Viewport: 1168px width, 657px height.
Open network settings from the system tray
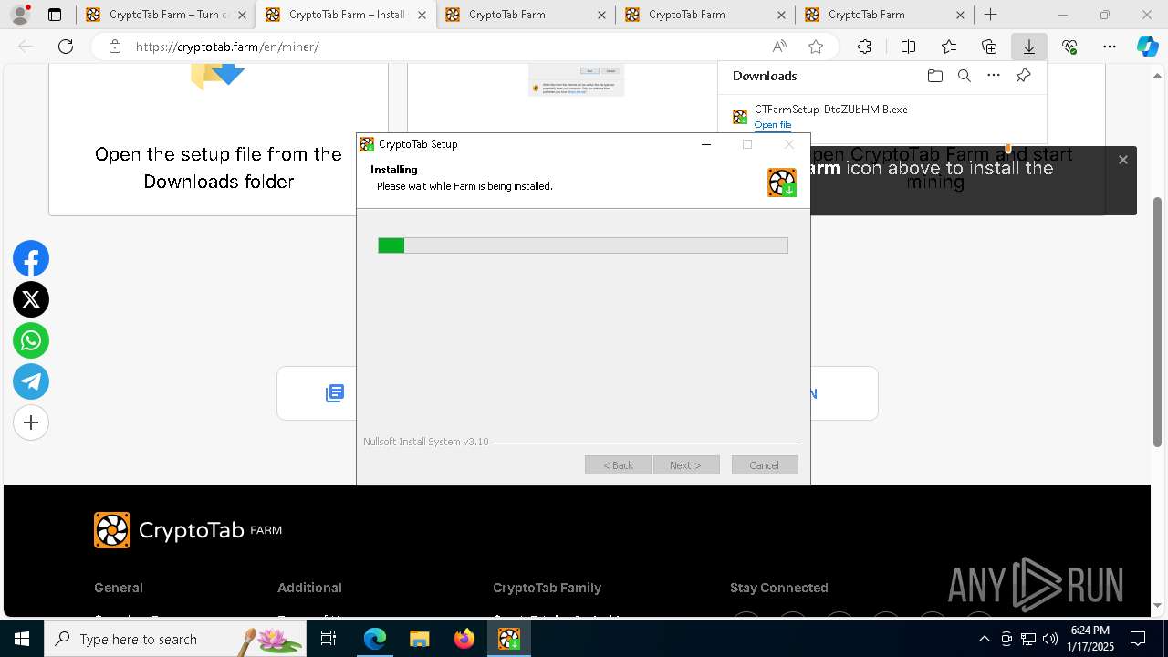click(1028, 639)
